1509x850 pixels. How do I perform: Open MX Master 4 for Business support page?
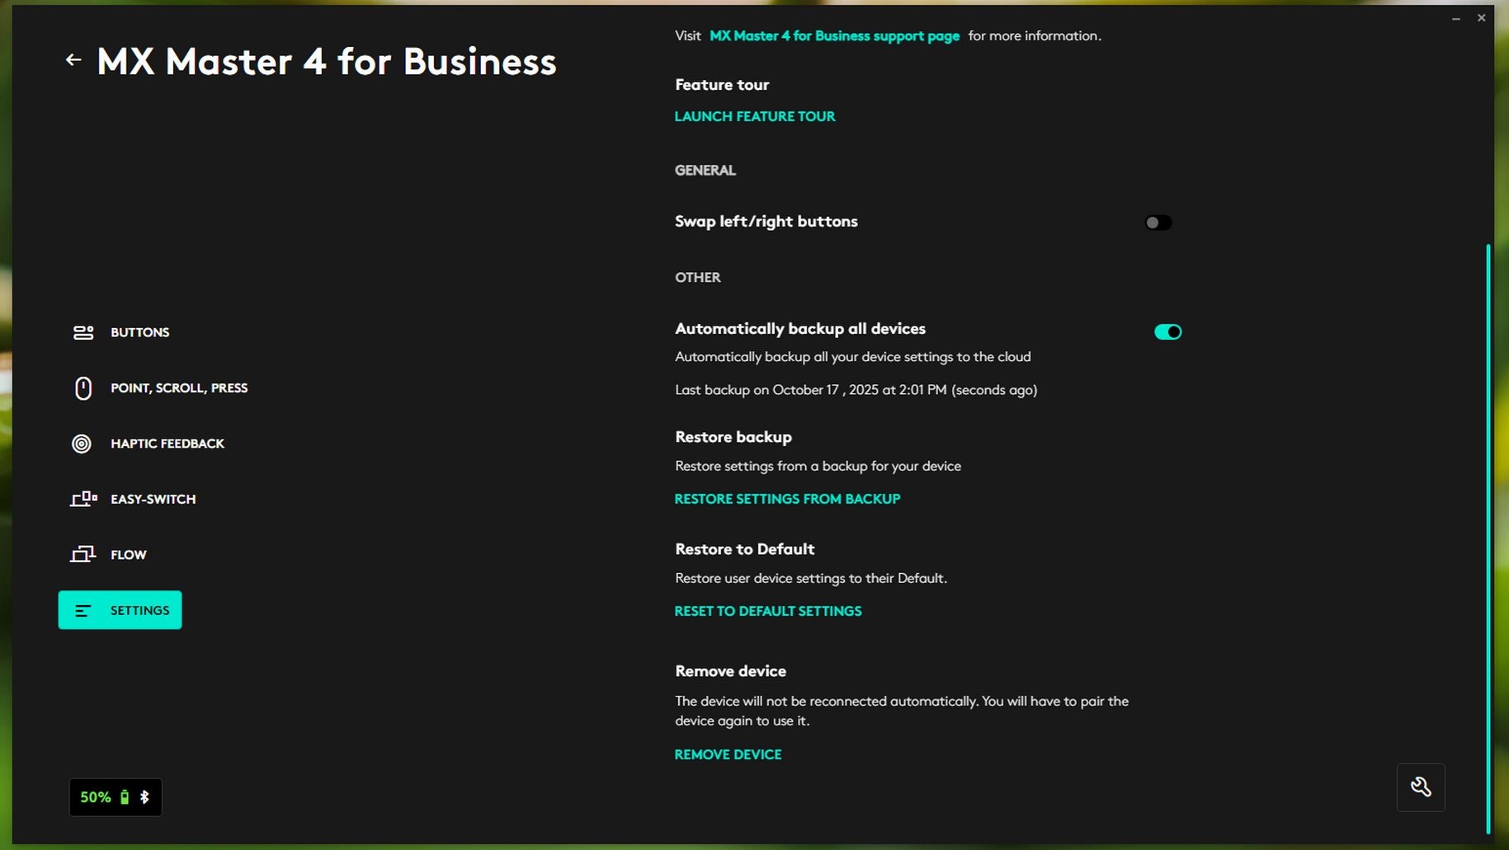834,36
